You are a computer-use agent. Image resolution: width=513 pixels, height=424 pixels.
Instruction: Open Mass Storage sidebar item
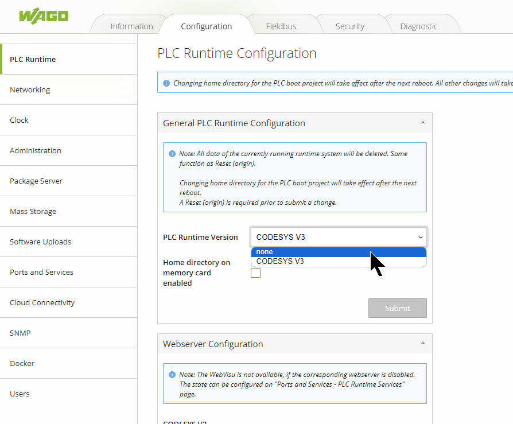[x=69, y=211]
